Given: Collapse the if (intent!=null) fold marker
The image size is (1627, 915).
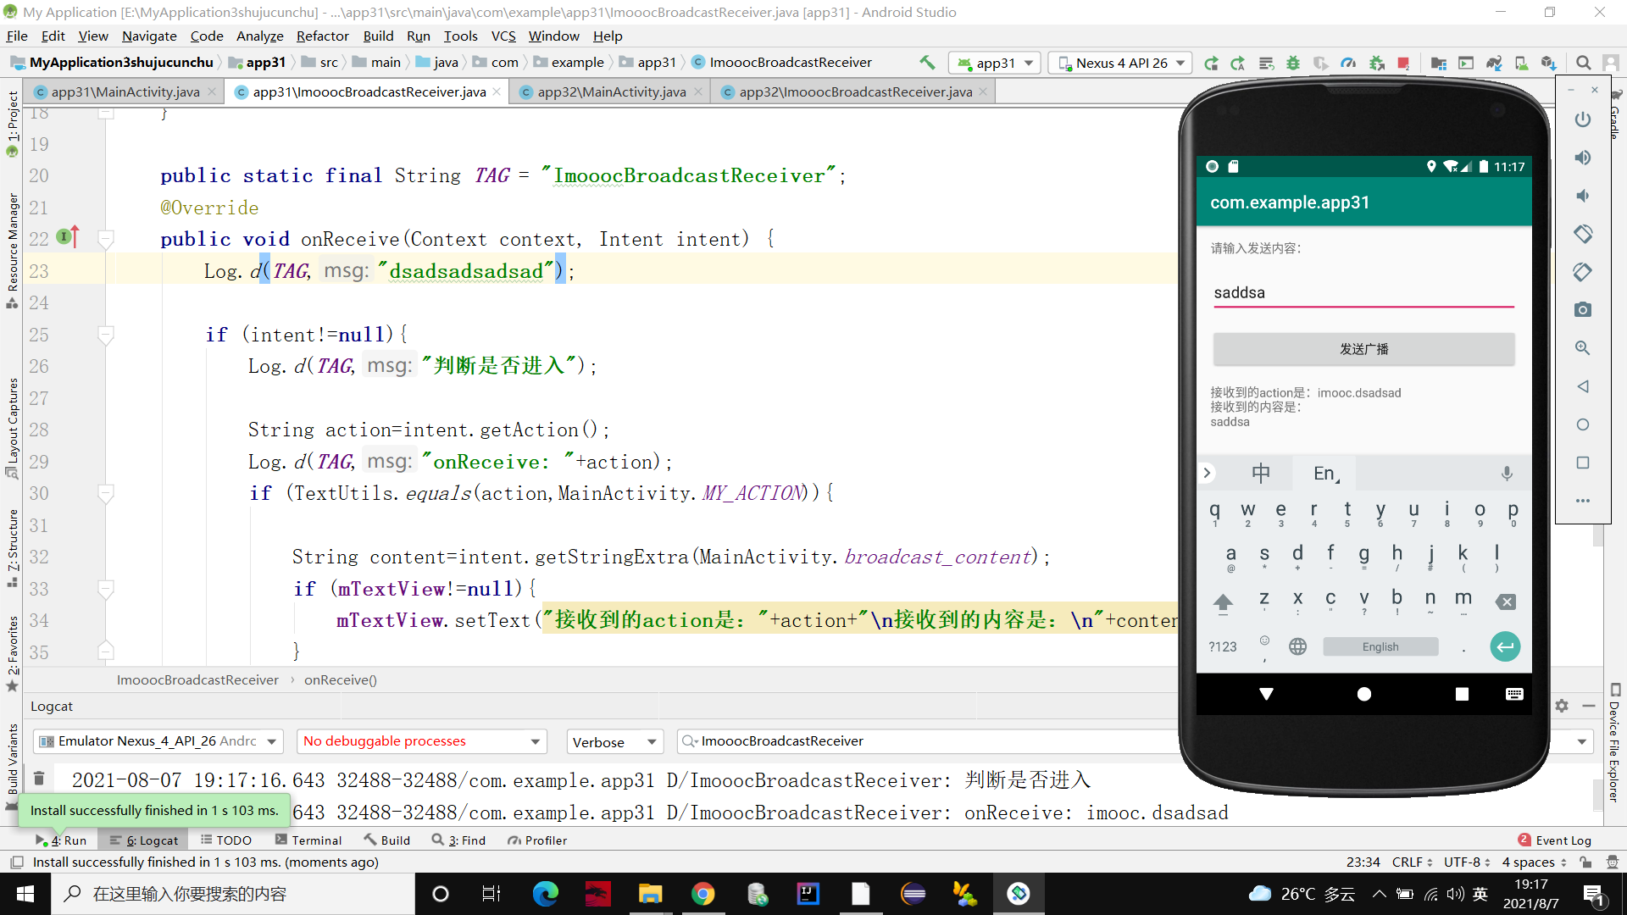Looking at the screenshot, I should pyautogui.click(x=106, y=335).
